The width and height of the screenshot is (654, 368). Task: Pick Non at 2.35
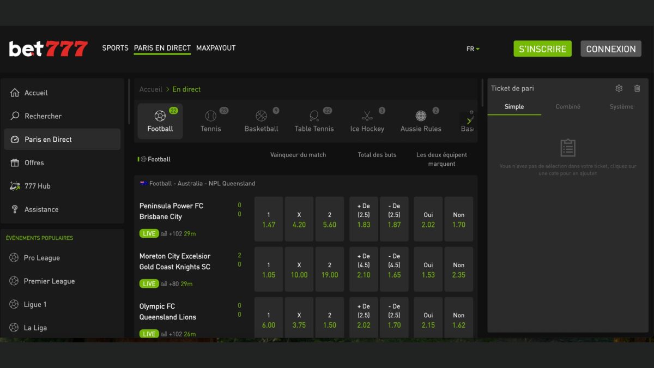click(459, 269)
